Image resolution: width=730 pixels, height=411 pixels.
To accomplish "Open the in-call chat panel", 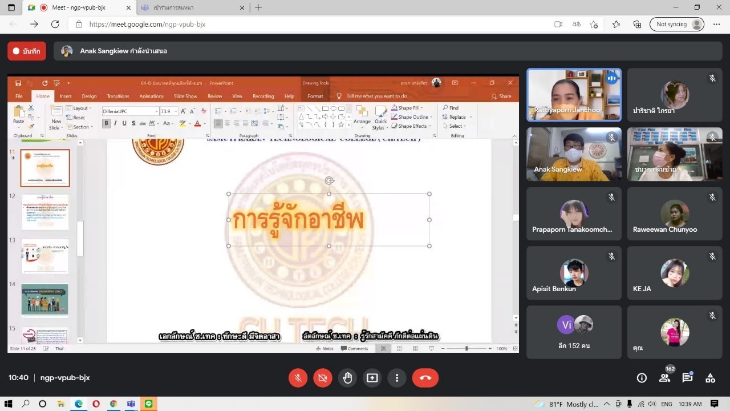I will (x=687, y=378).
